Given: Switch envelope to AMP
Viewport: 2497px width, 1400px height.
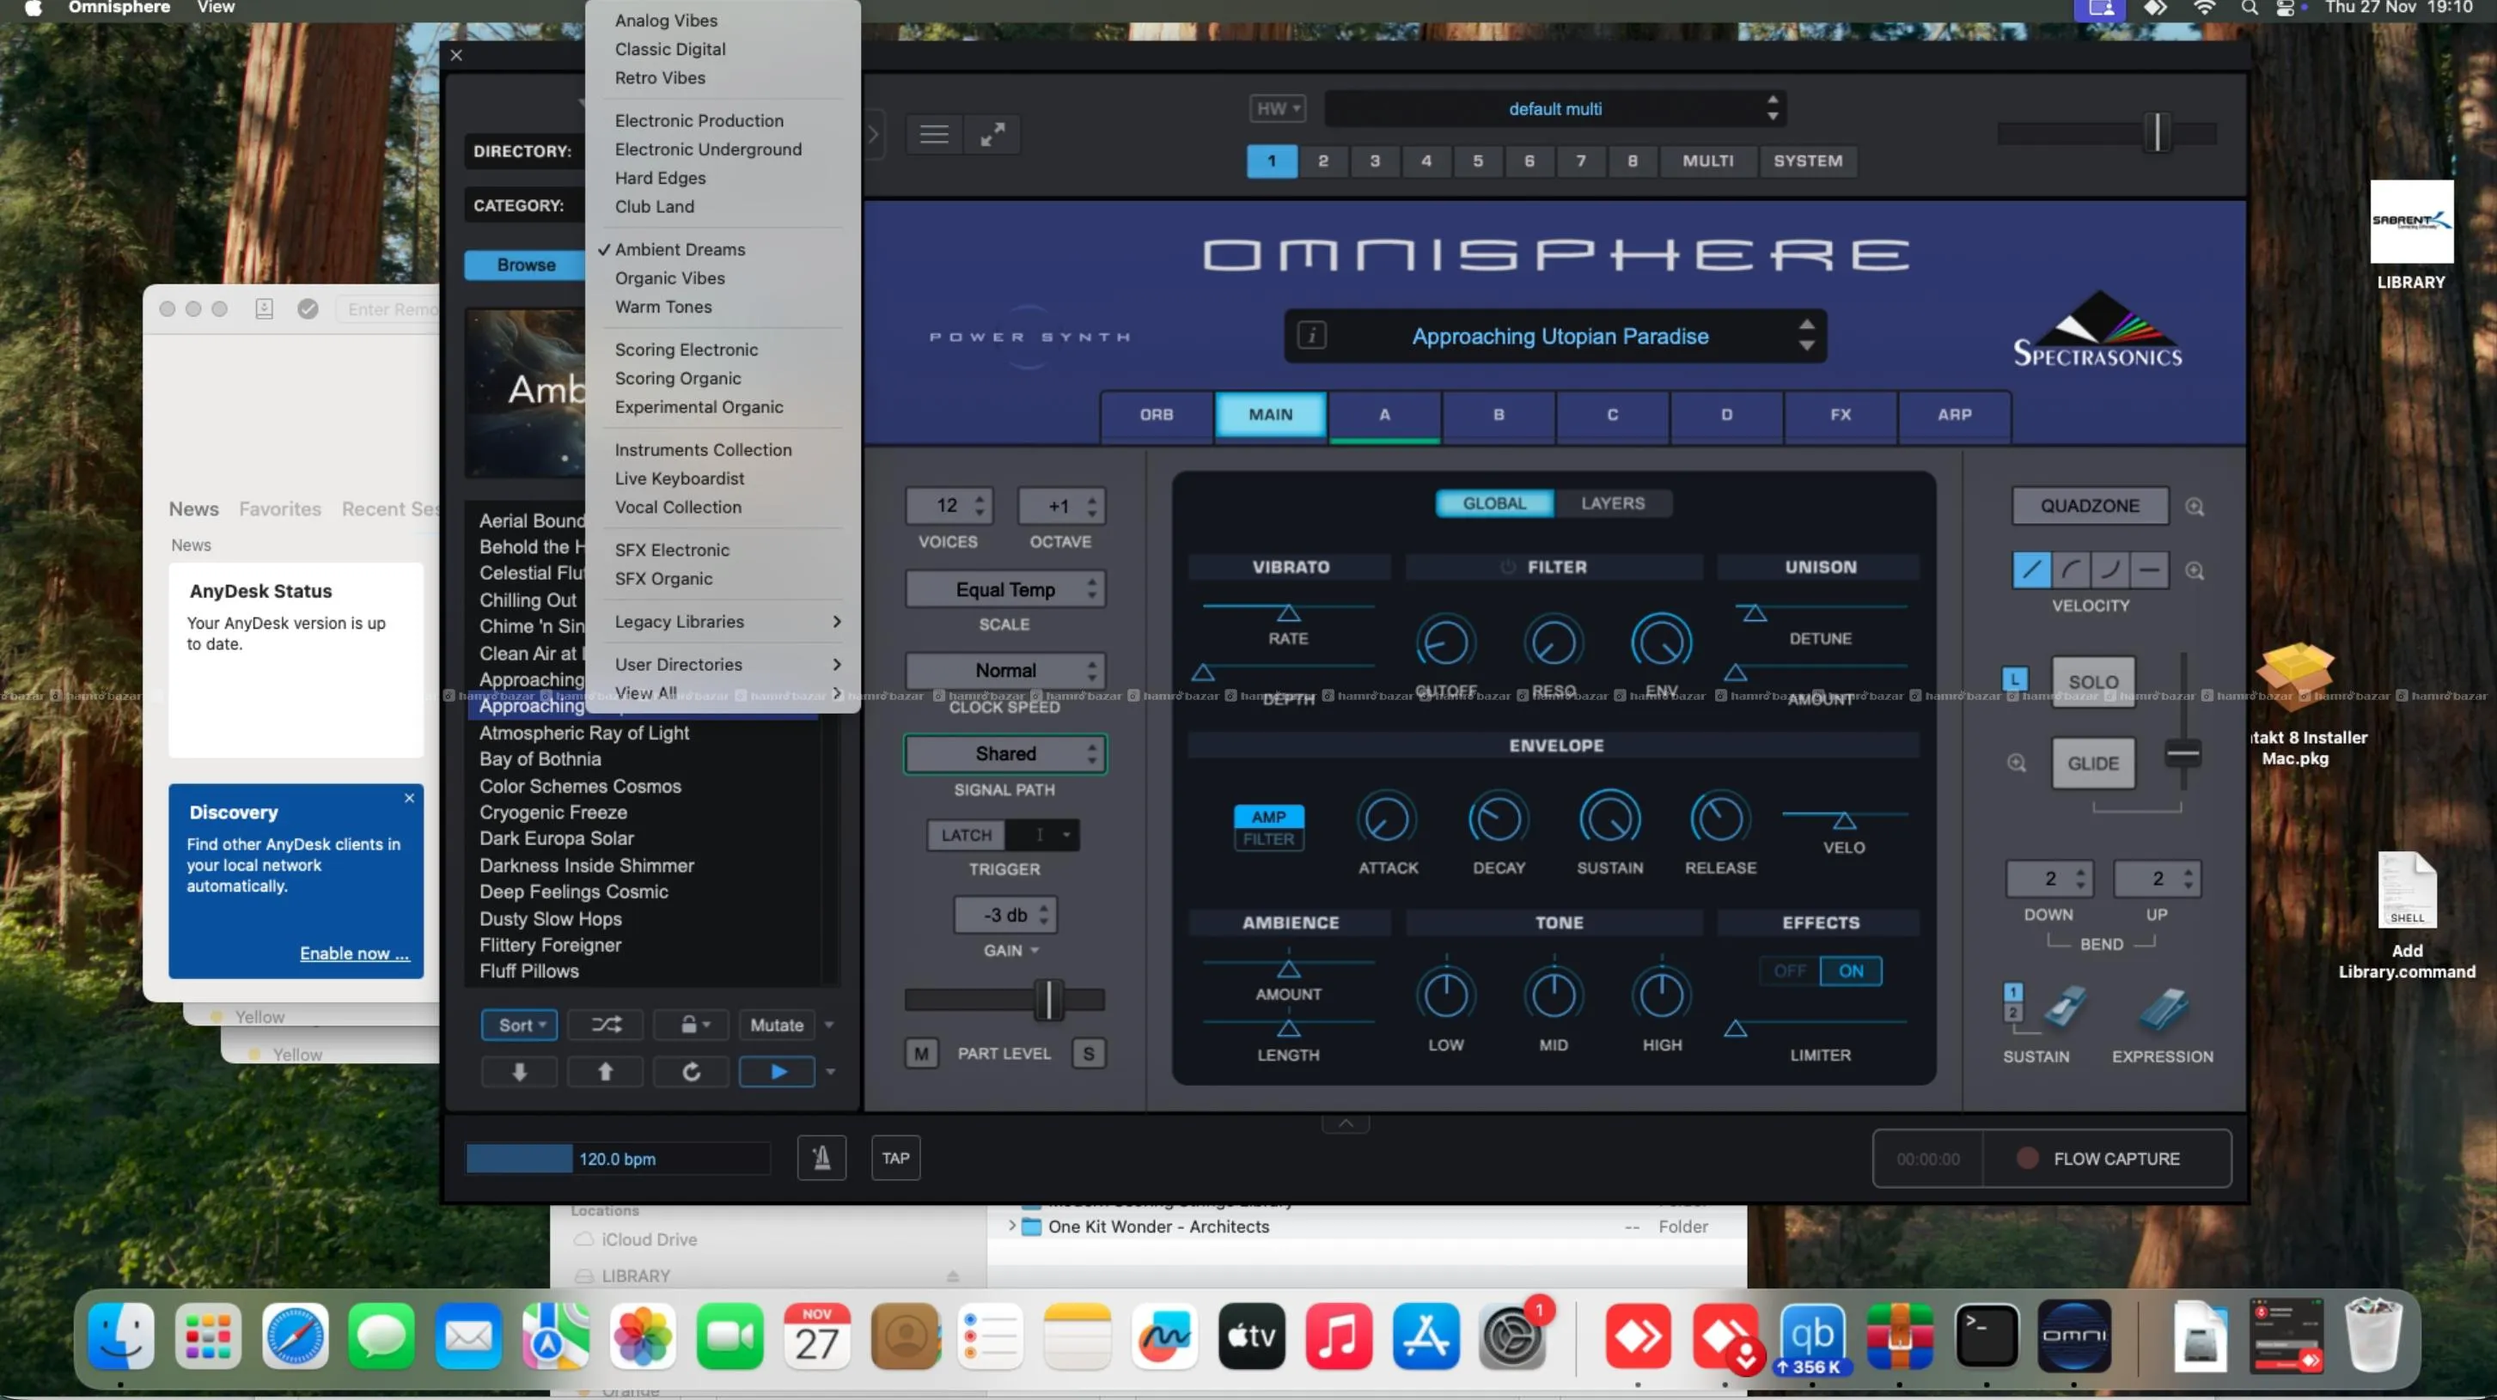Looking at the screenshot, I should (x=1268, y=816).
